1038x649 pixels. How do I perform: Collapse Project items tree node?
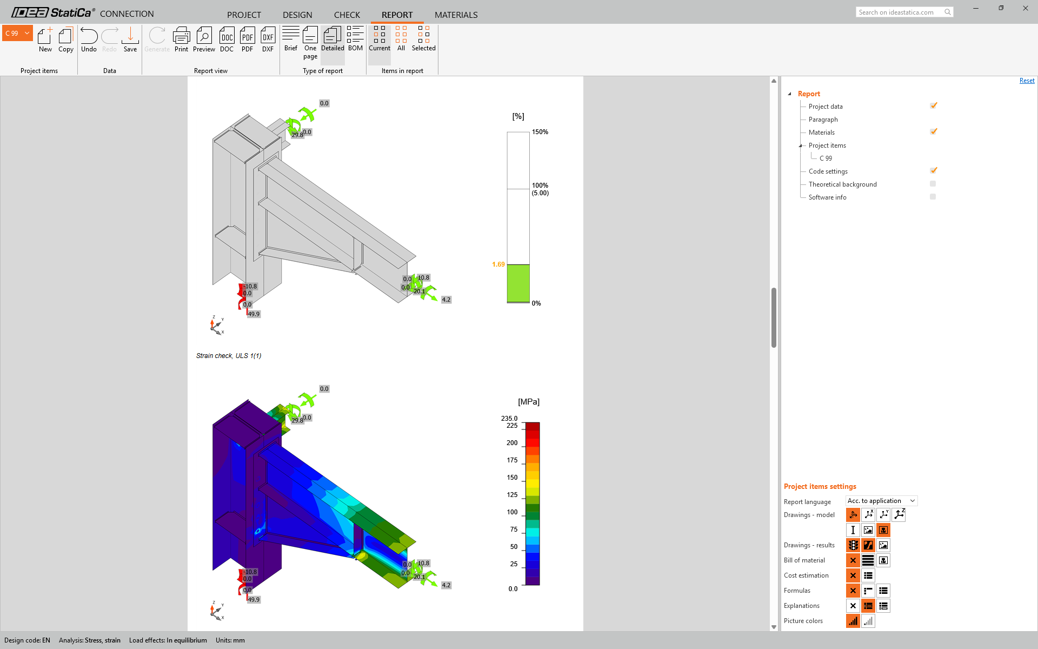801,145
